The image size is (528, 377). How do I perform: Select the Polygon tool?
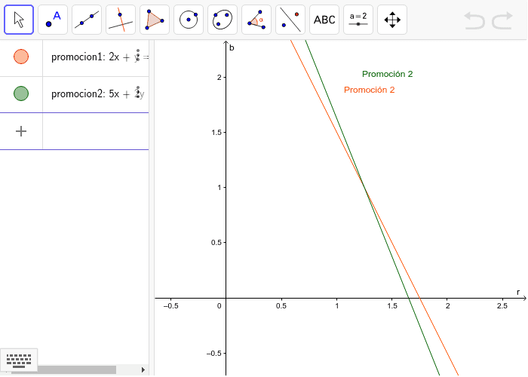click(x=155, y=20)
